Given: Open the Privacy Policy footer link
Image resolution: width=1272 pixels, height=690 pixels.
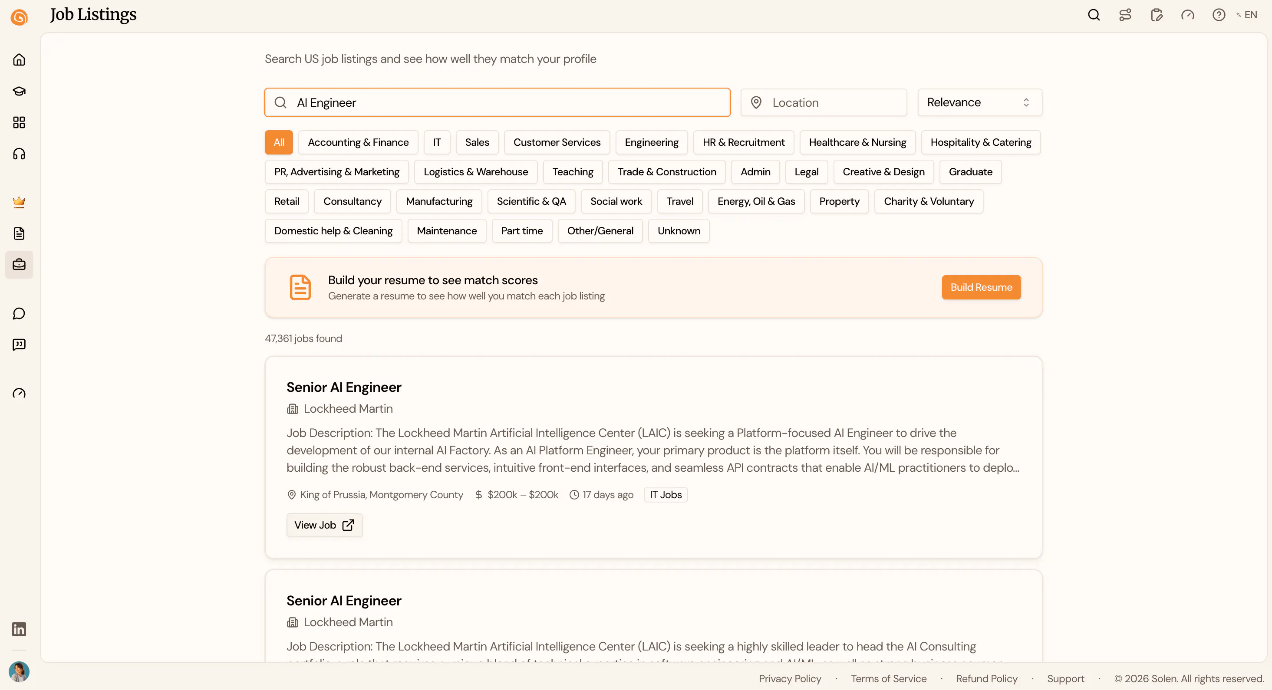Looking at the screenshot, I should coord(790,679).
